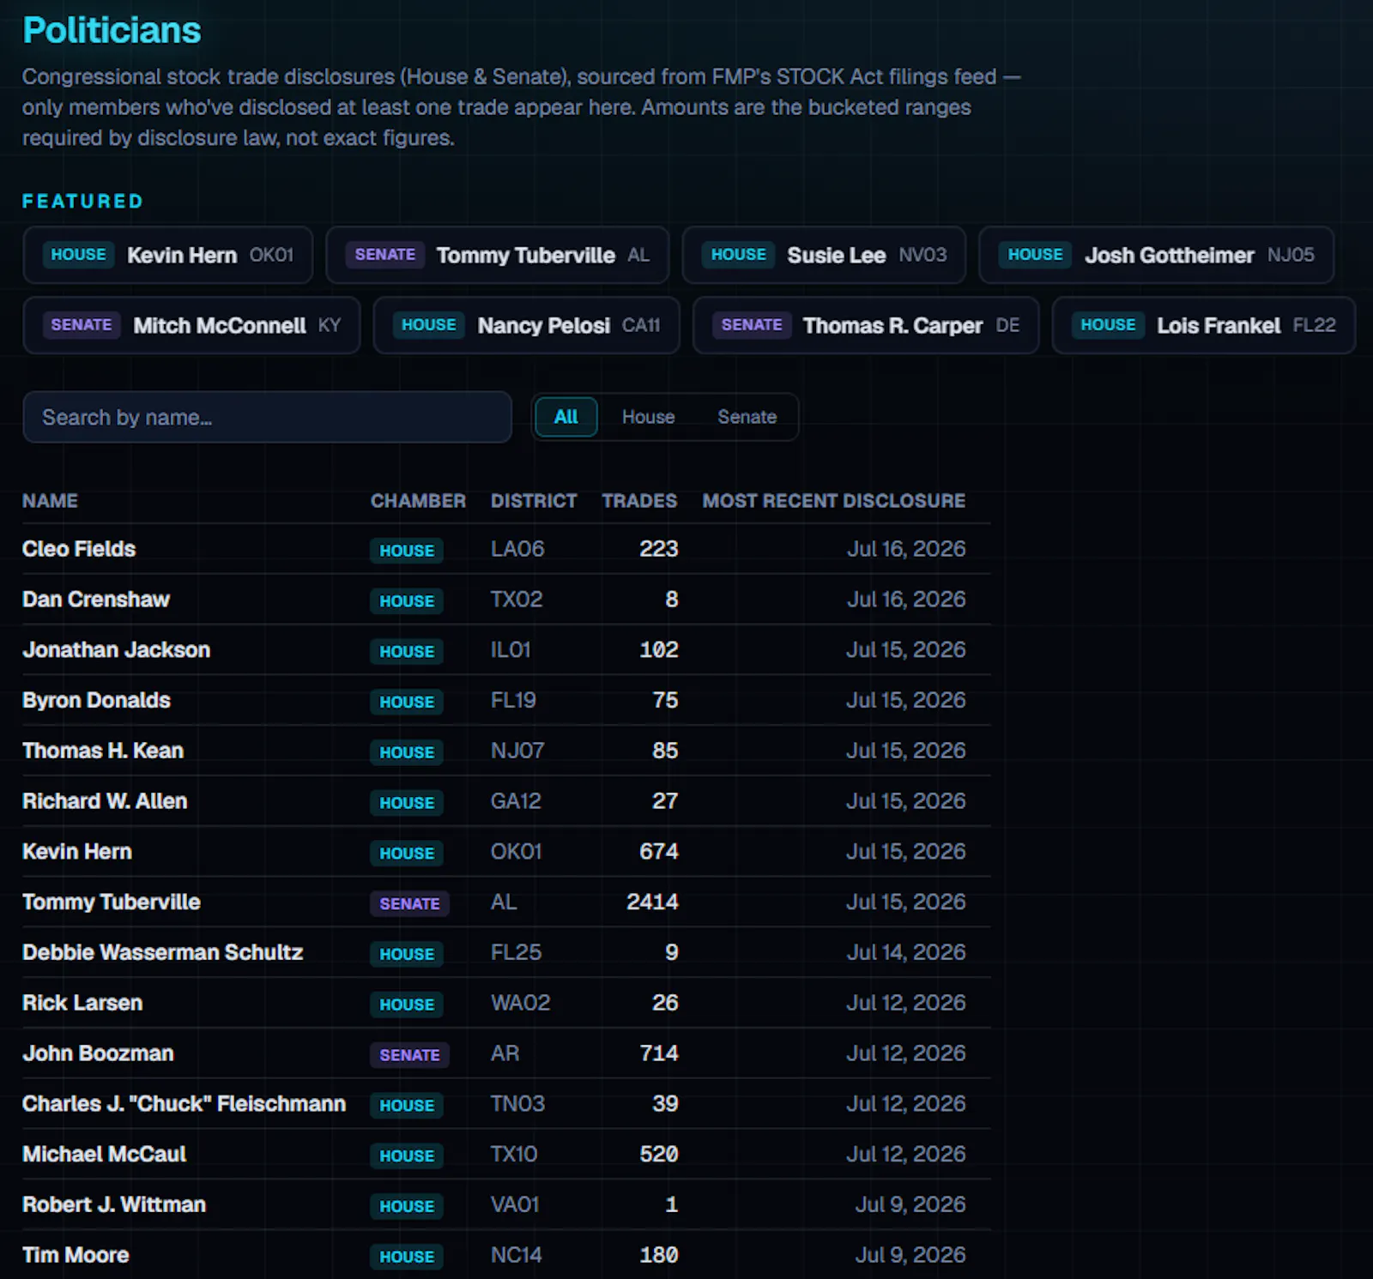Open Lois Frankel featured card

[x=1204, y=325]
